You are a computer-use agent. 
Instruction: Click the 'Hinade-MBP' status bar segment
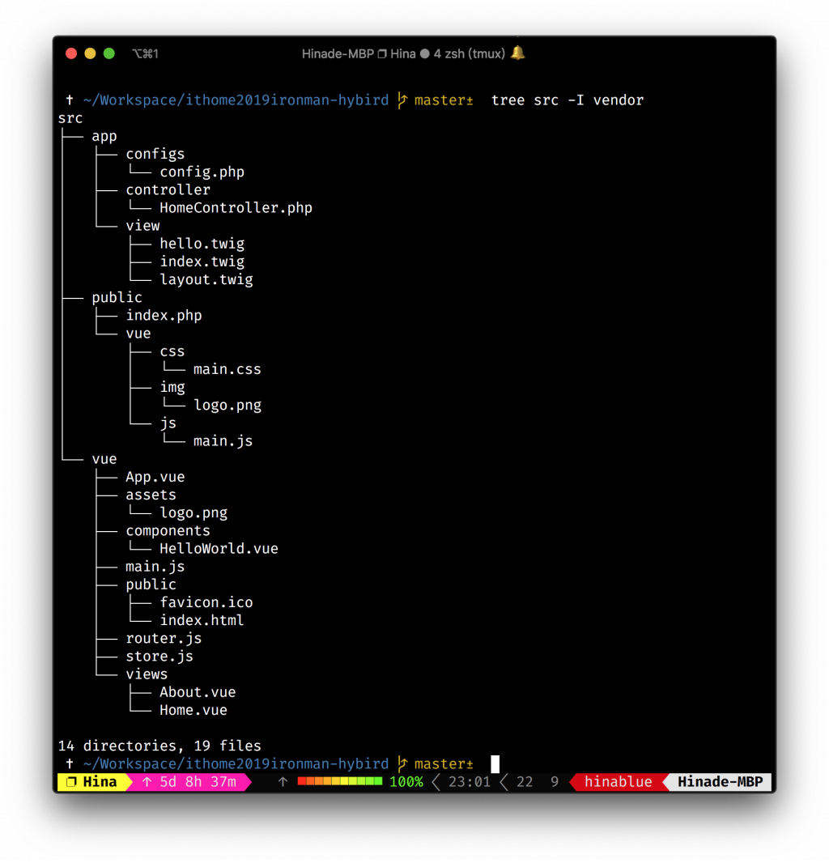point(720,782)
